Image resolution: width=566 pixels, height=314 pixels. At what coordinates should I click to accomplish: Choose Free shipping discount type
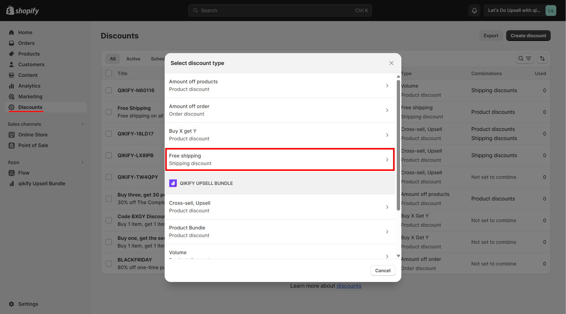click(280, 160)
